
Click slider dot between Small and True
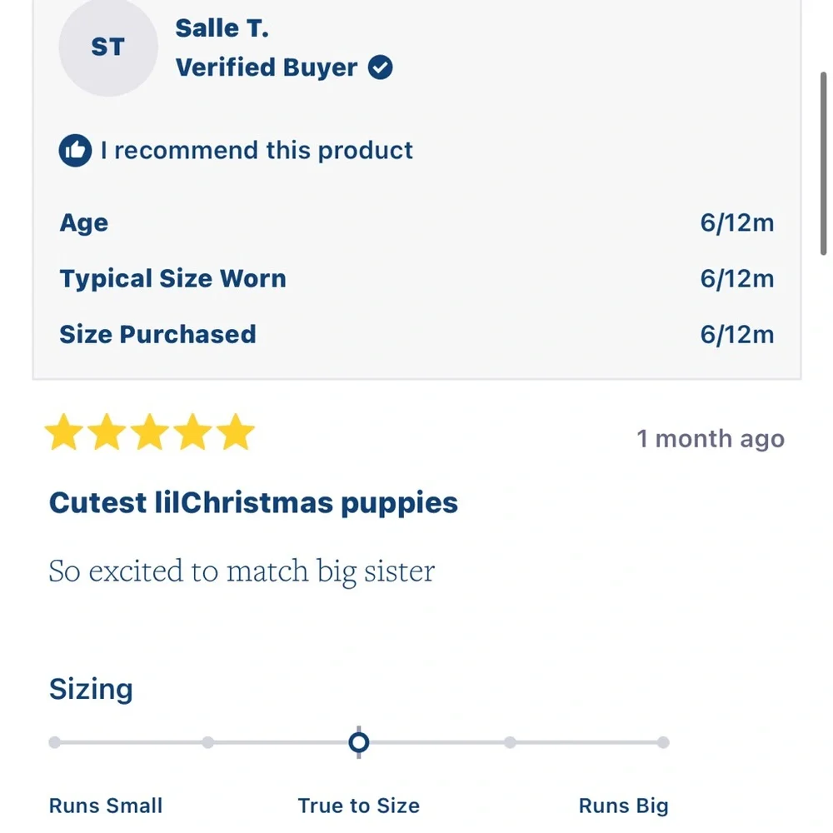[207, 742]
